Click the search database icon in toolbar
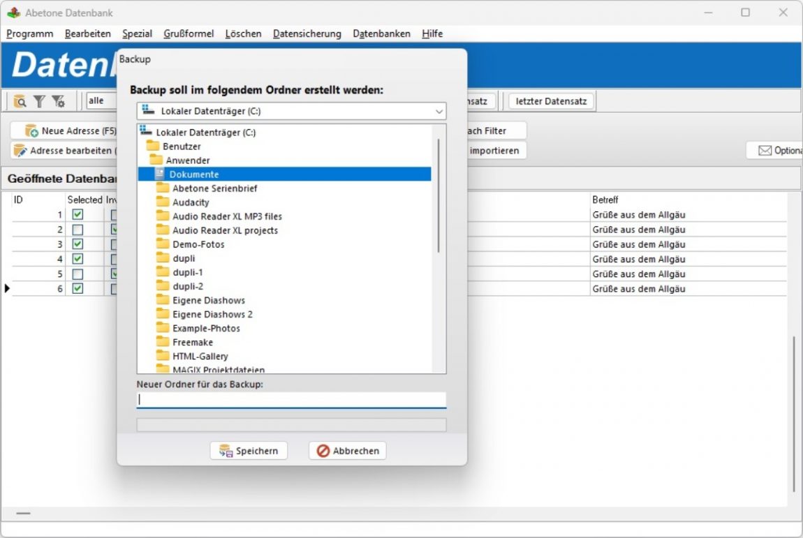803x538 pixels. [20, 101]
